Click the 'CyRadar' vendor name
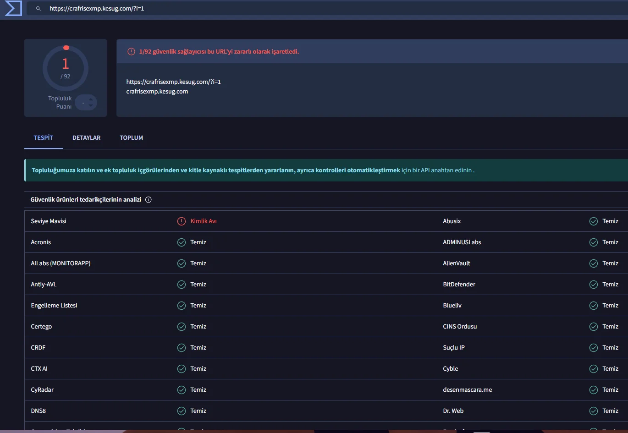The height and width of the screenshot is (433, 628). [x=42, y=390]
